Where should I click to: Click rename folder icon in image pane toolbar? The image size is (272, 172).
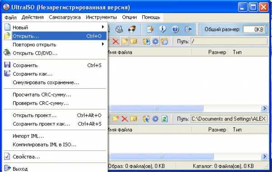[x=134, y=42]
